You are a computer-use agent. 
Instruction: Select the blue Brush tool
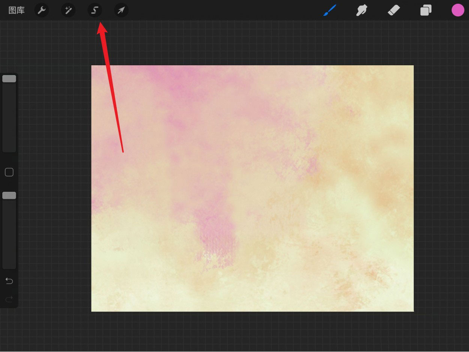coord(330,10)
